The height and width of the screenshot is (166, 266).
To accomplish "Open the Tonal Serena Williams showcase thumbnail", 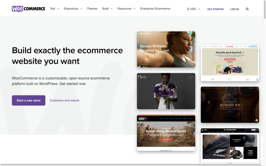I will [x=166, y=49].
